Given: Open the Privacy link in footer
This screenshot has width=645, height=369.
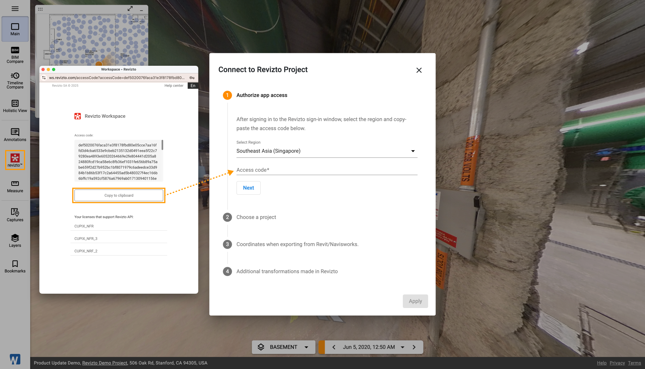Looking at the screenshot, I should (617, 363).
